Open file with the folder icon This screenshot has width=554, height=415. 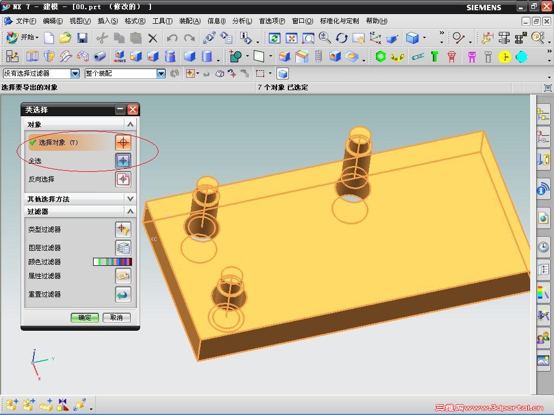(65, 38)
